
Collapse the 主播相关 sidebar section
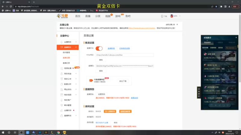[76, 42]
